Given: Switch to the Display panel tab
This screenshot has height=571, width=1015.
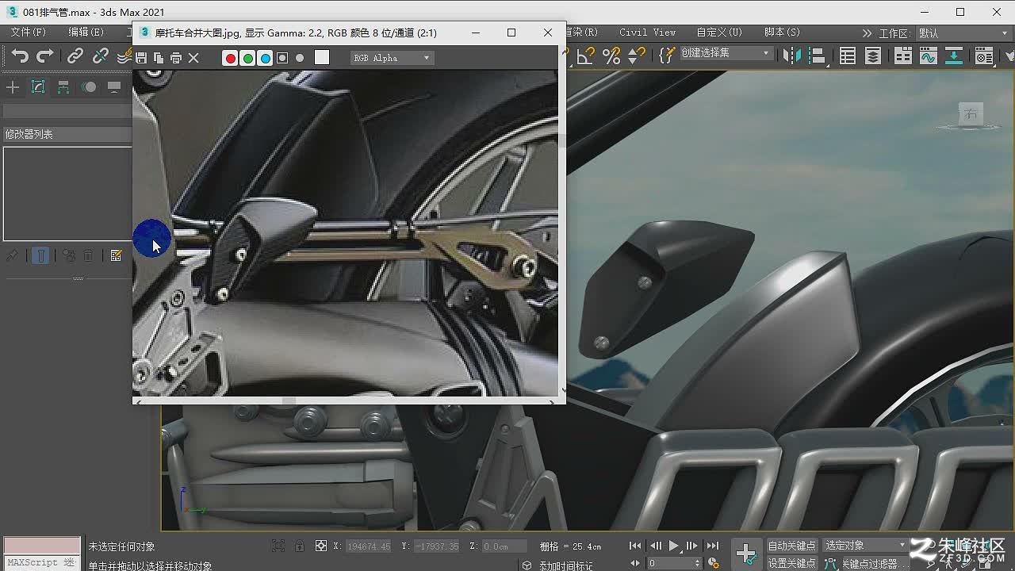Looking at the screenshot, I should [x=114, y=87].
